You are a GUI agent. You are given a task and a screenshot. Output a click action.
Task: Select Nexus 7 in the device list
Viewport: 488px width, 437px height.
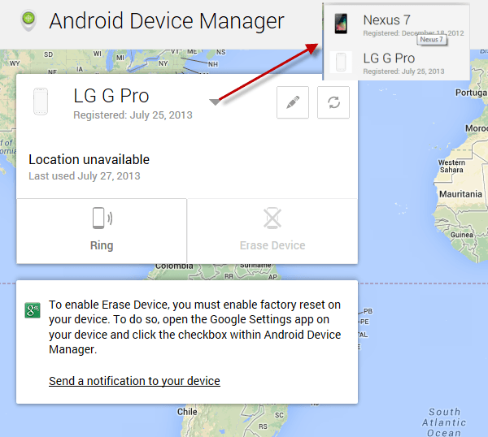396,24
